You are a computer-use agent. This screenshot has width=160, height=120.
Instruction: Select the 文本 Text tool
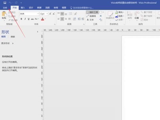click(x=90, y=20)
